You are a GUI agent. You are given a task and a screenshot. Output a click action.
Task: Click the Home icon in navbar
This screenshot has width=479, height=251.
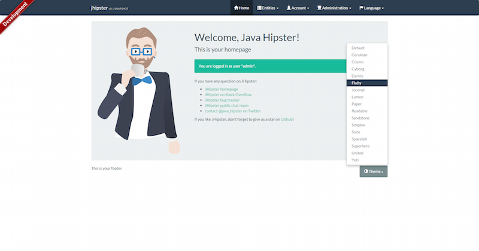[x=236, y=8]
